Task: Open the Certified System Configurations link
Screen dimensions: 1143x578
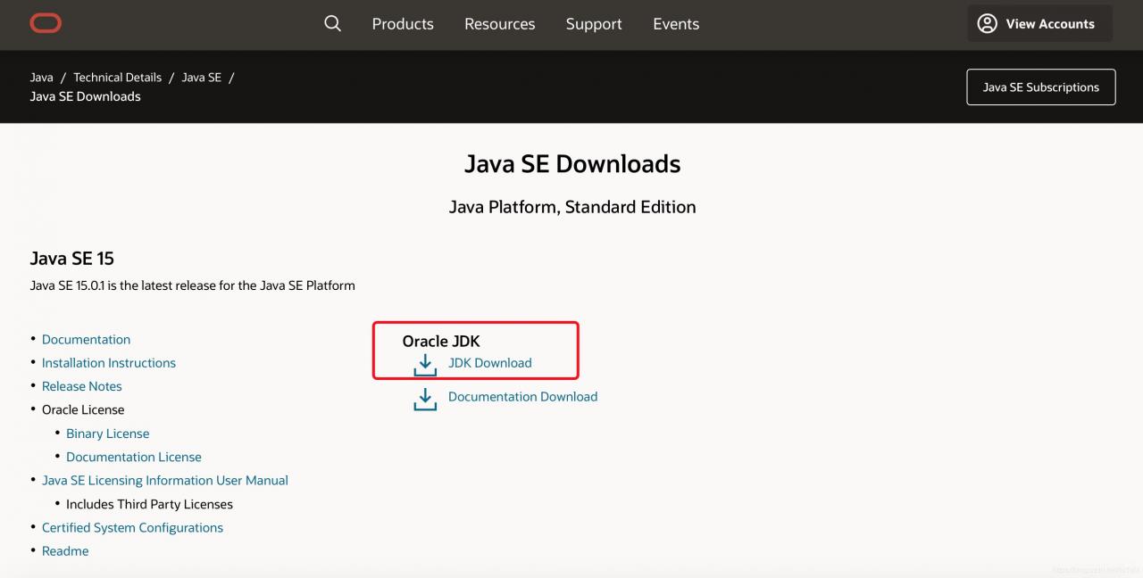Action: [x=132, y=528]
